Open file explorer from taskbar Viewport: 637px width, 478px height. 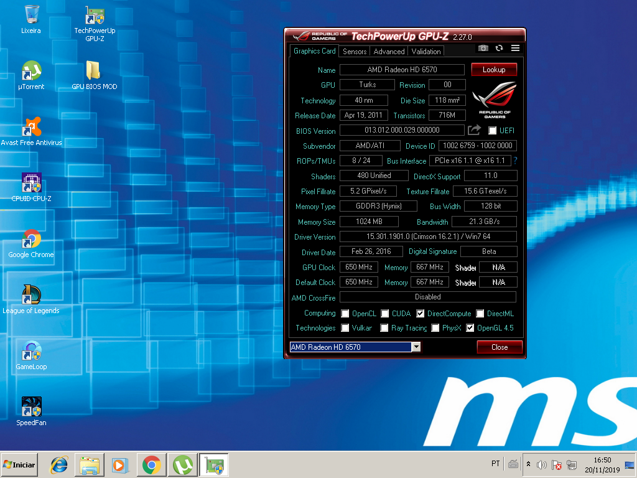[x=90, y=464]
